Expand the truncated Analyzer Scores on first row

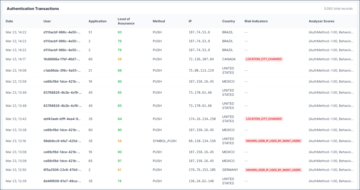coord(331,32)
